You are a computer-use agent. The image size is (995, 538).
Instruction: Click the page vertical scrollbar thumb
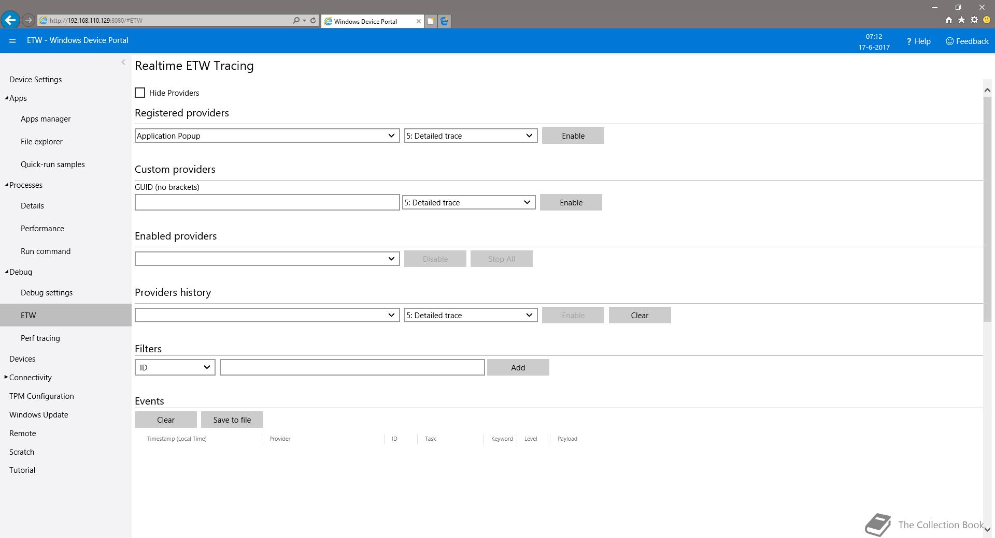pos(987,209)
